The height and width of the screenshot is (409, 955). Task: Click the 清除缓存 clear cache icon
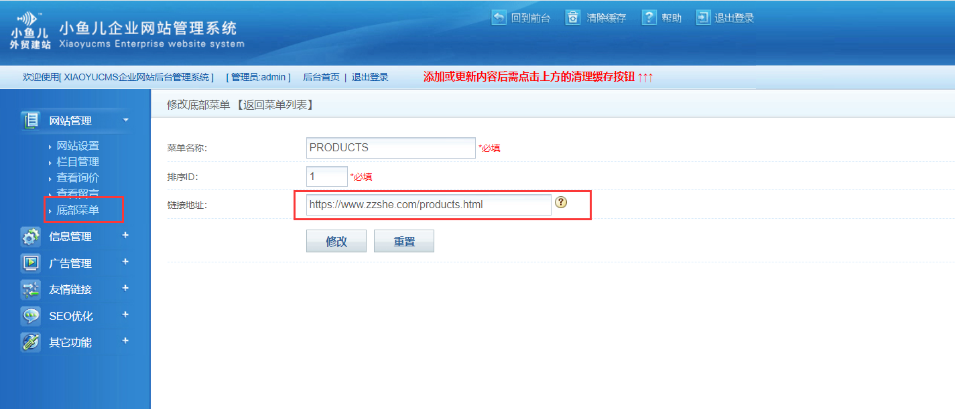[x=572, y=17]
